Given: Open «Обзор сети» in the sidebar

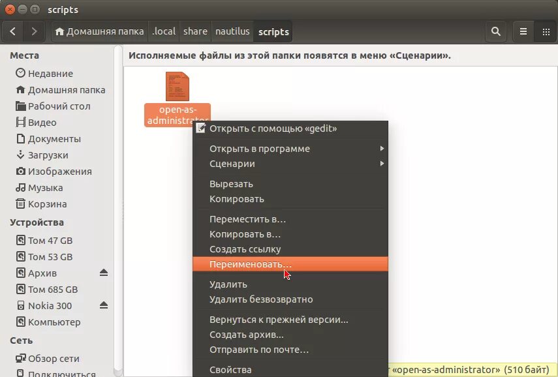Looking at the screenshot, I should pos(52,358).
